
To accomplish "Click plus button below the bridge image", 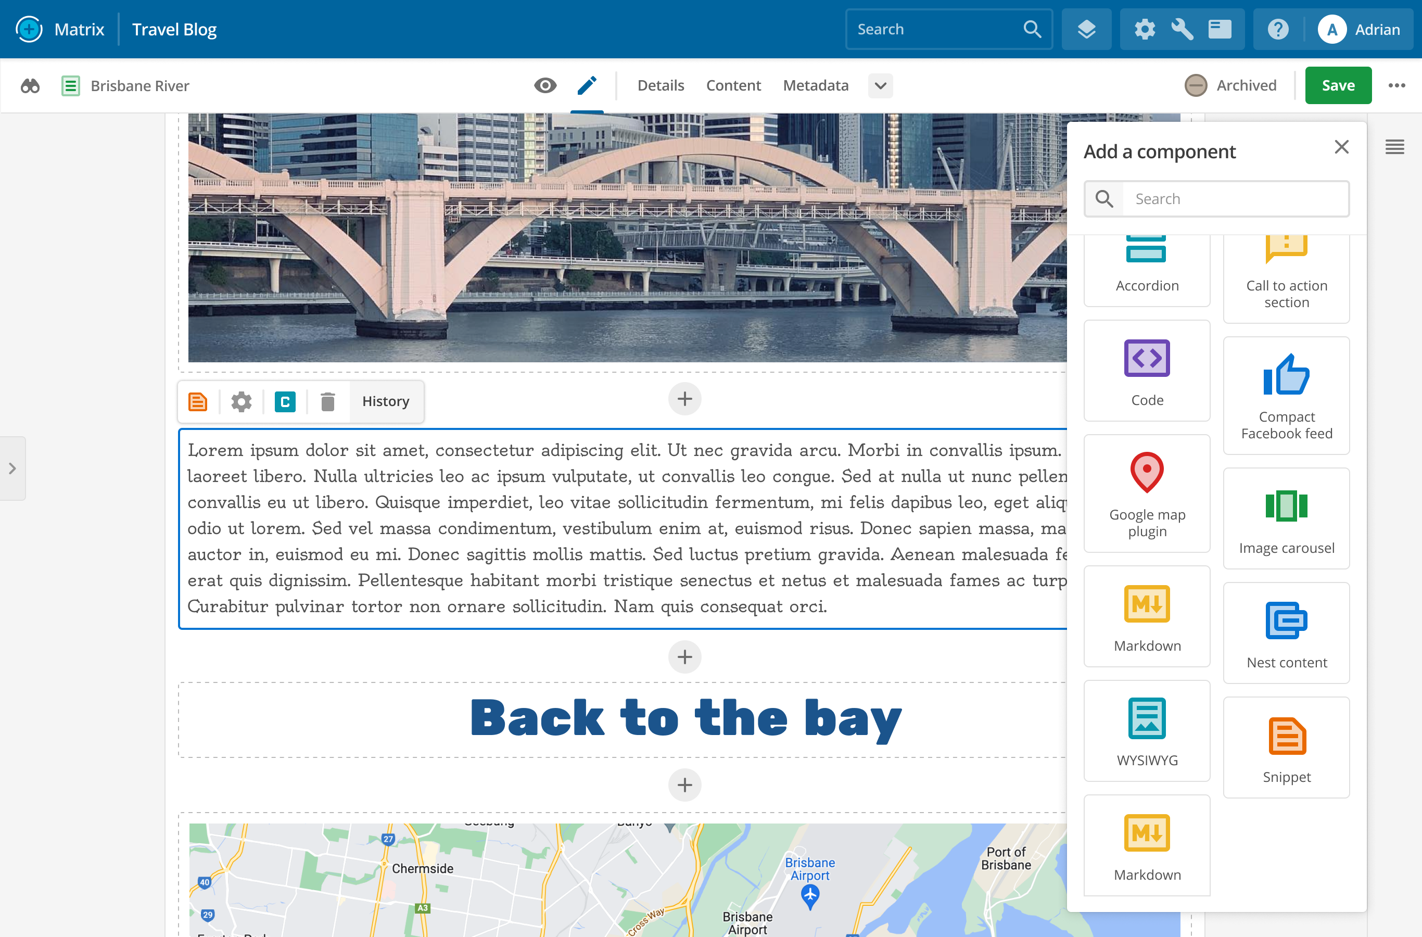I will [684, 399].
